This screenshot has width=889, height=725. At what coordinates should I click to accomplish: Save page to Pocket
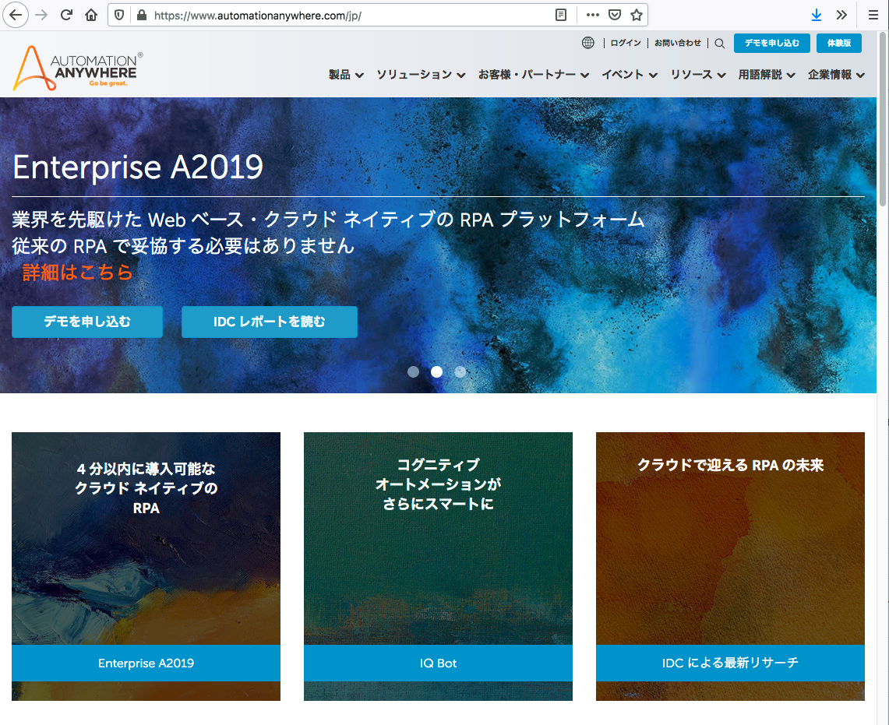tap(615, 15)
